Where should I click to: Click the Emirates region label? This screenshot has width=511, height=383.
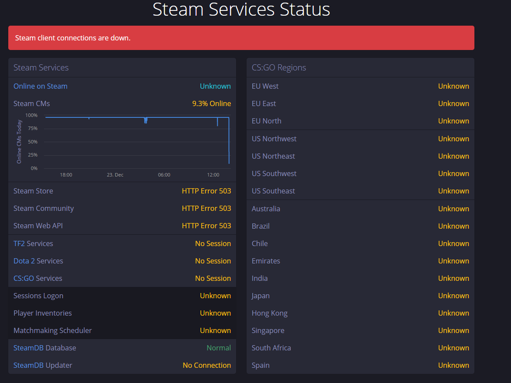pyautogui.click(x=266, y=261)
